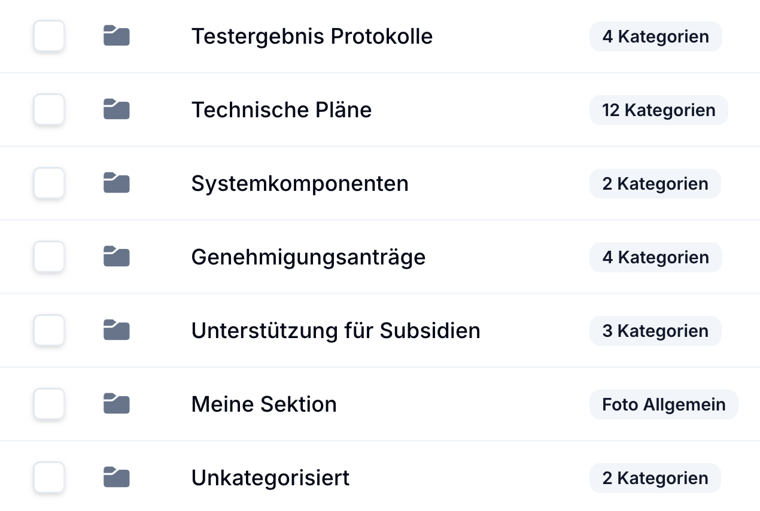
Task: Click the 12 Kategorien badge
Action: [658, 110]
